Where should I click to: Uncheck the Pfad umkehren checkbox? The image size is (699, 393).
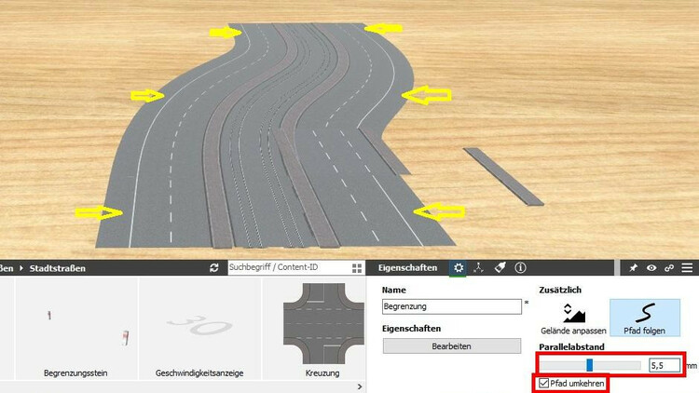click(544, 383)
